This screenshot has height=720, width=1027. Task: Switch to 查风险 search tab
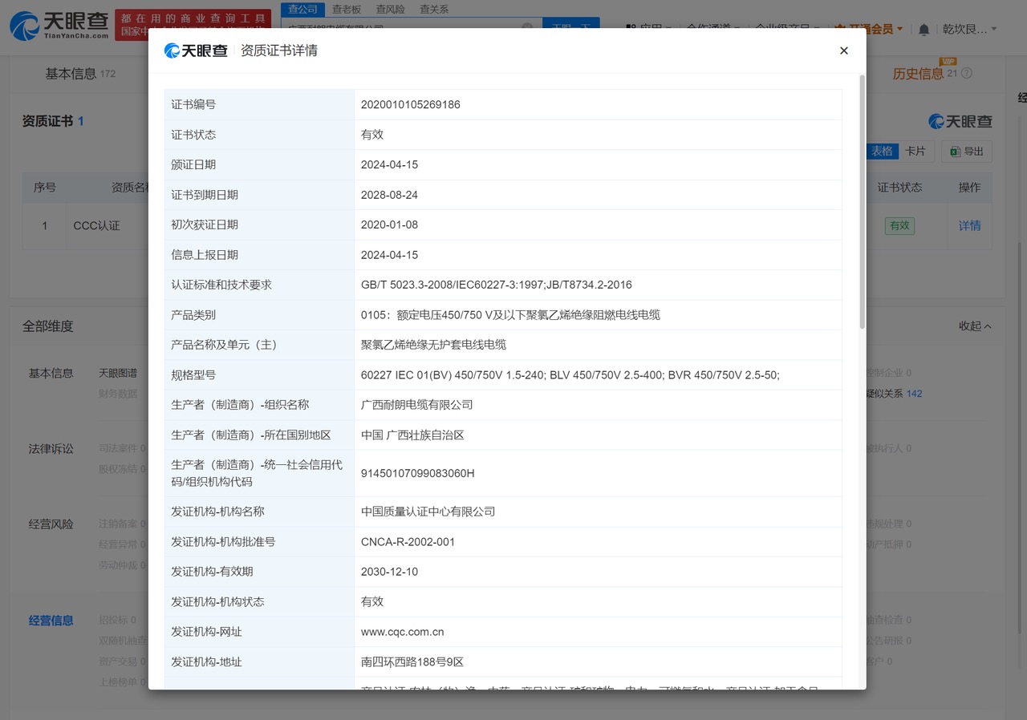390,9
